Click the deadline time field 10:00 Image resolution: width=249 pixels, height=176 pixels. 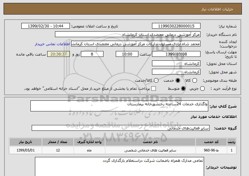pos(127,54)
